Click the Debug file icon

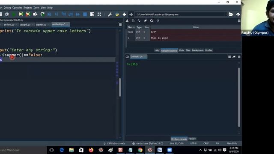point(50,14)
